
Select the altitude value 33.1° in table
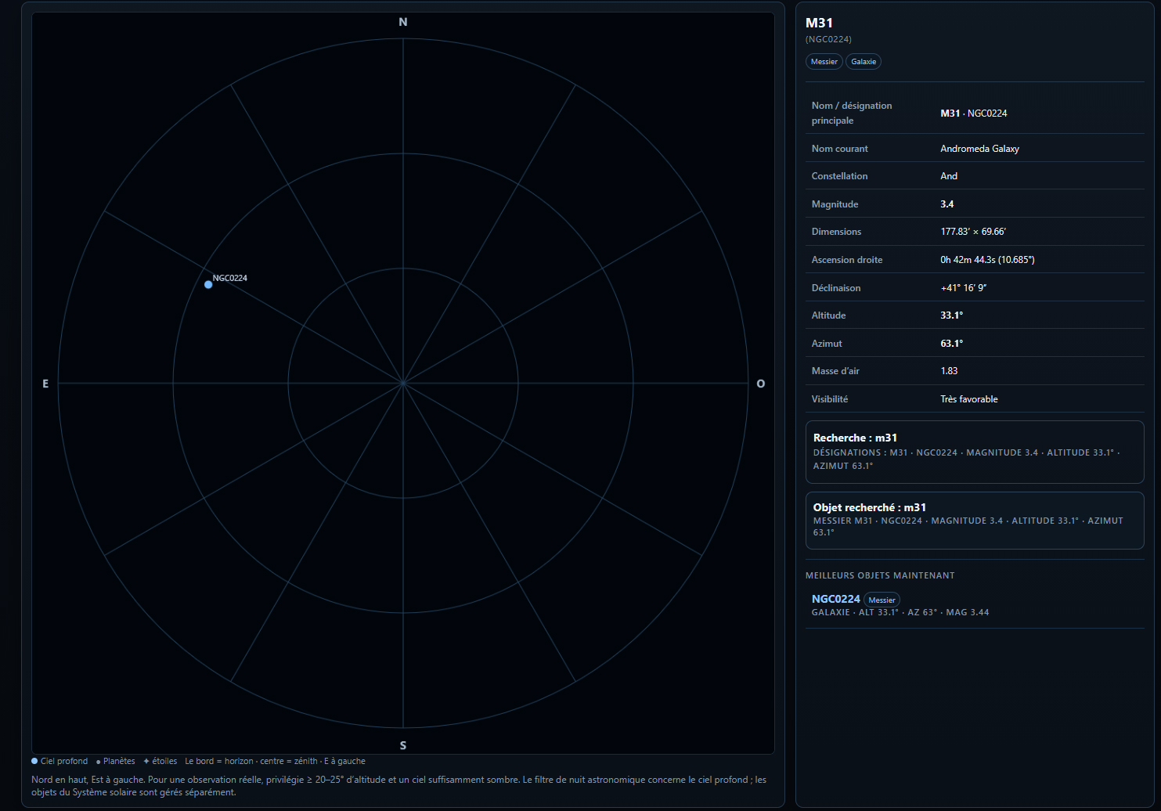pos(952,315)
